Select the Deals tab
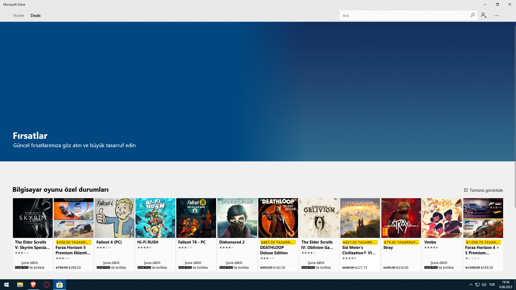The image size is (516, 290). point(35,15)
